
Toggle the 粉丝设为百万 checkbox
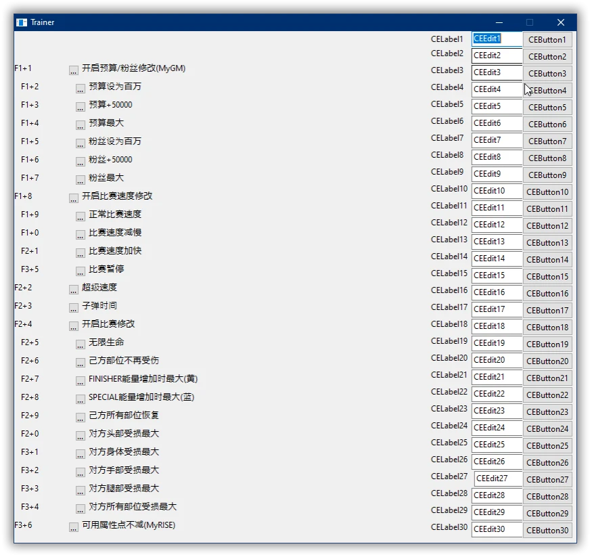[80, 143]
